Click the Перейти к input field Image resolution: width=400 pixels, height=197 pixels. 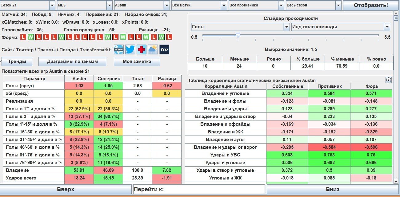(x=199, y=189)
